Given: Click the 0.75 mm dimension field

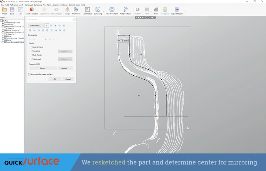Looking at the screenshot, I should [x=123, y=41].
